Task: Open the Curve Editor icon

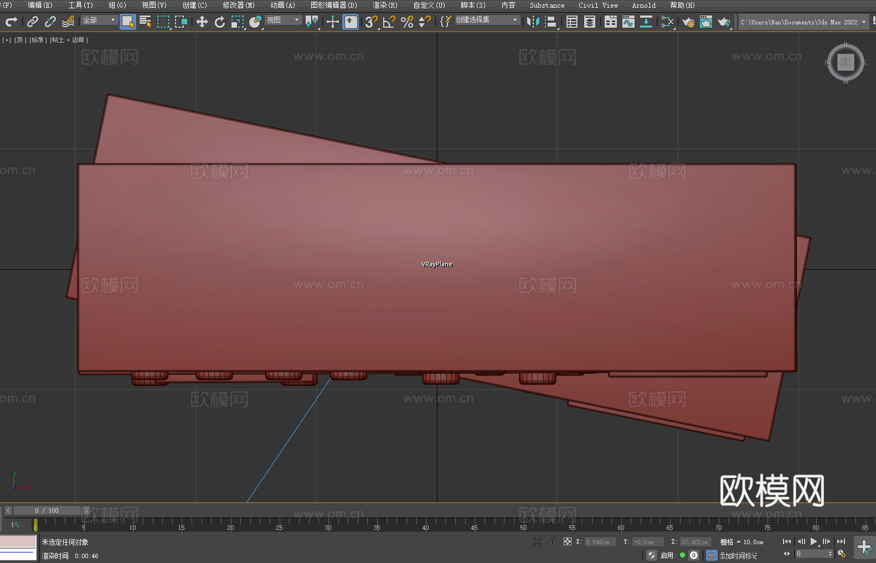Action: click(x=628, y=22)
